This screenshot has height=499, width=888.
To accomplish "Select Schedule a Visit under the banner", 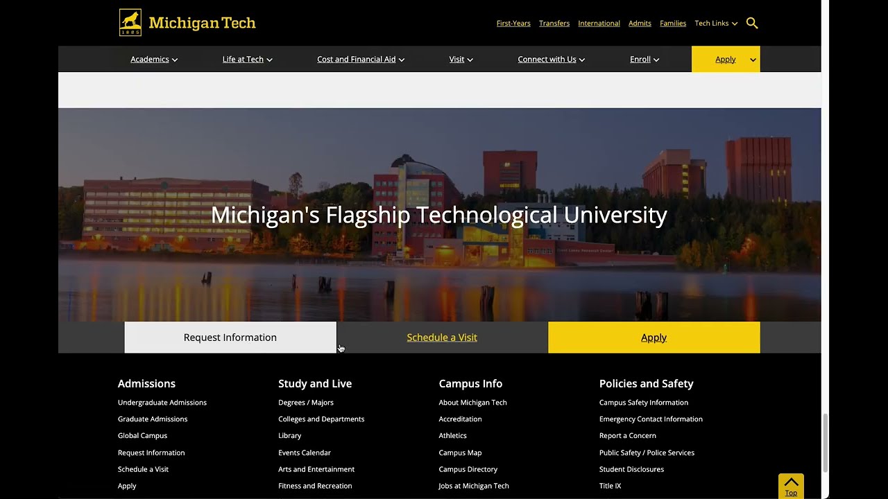I will [442, 338].
